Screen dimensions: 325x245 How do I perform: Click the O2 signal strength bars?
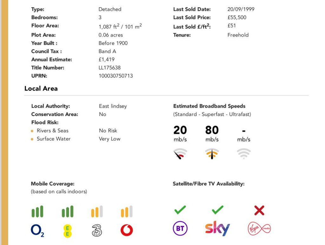pyautogui.click(x=37, y=212)
